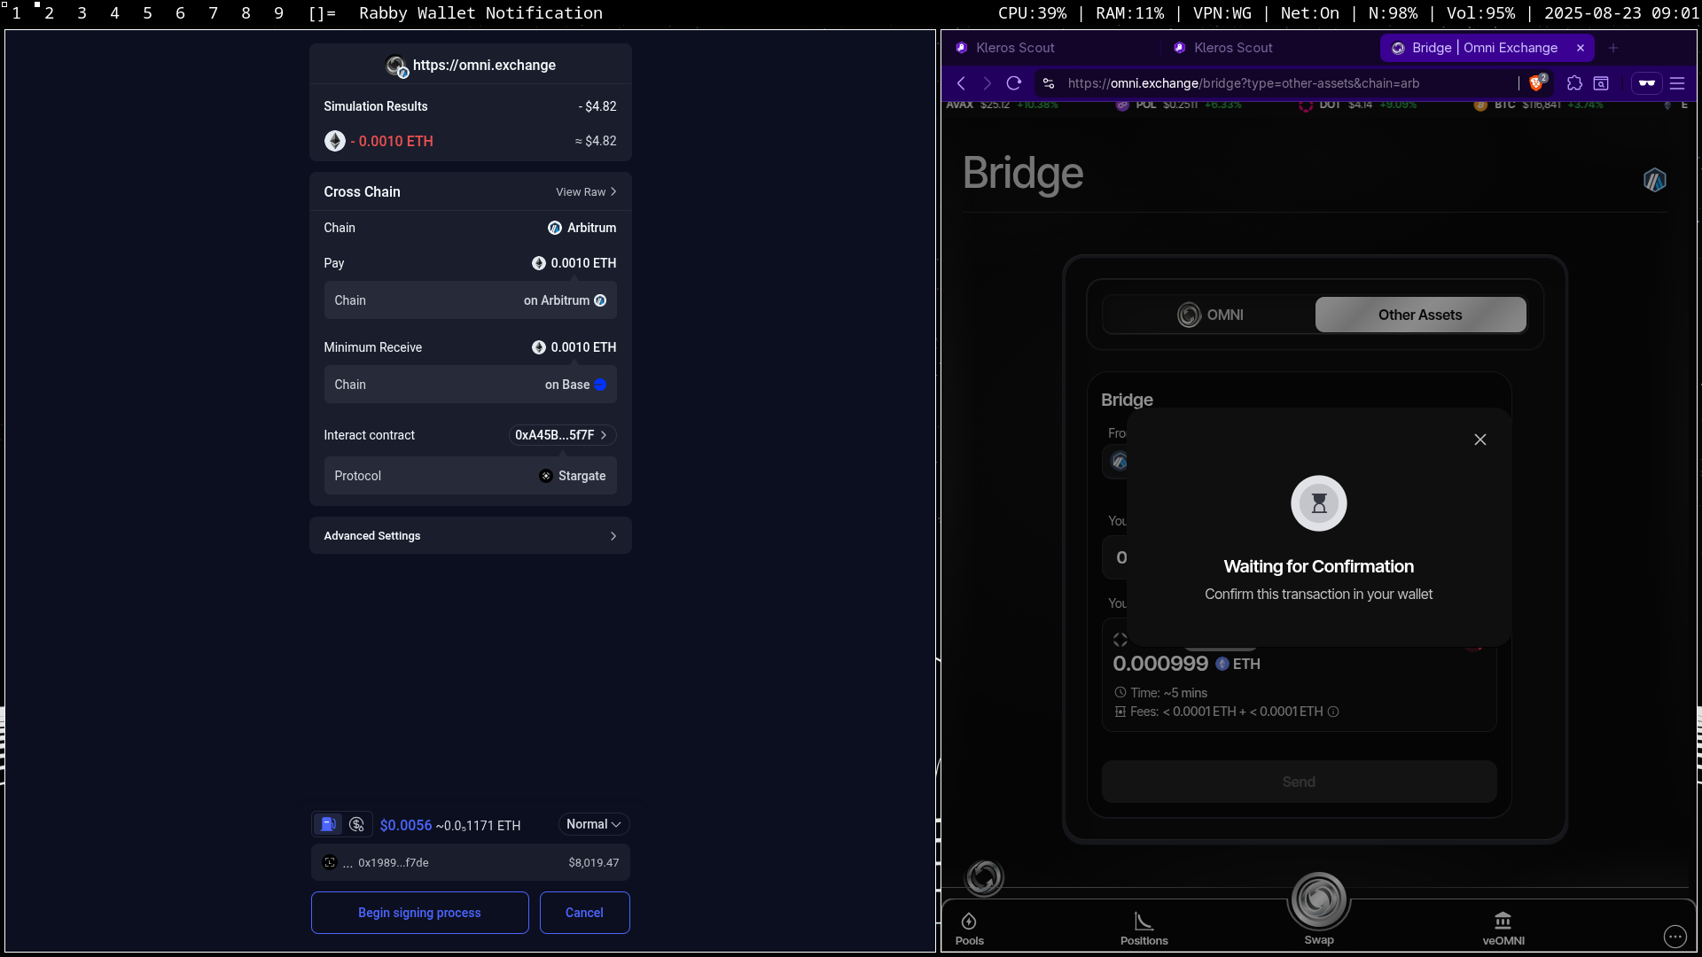The image size is (1702, 957).
Task: Open Positions in bottom navigation
Action: (x=1144, y=929)
